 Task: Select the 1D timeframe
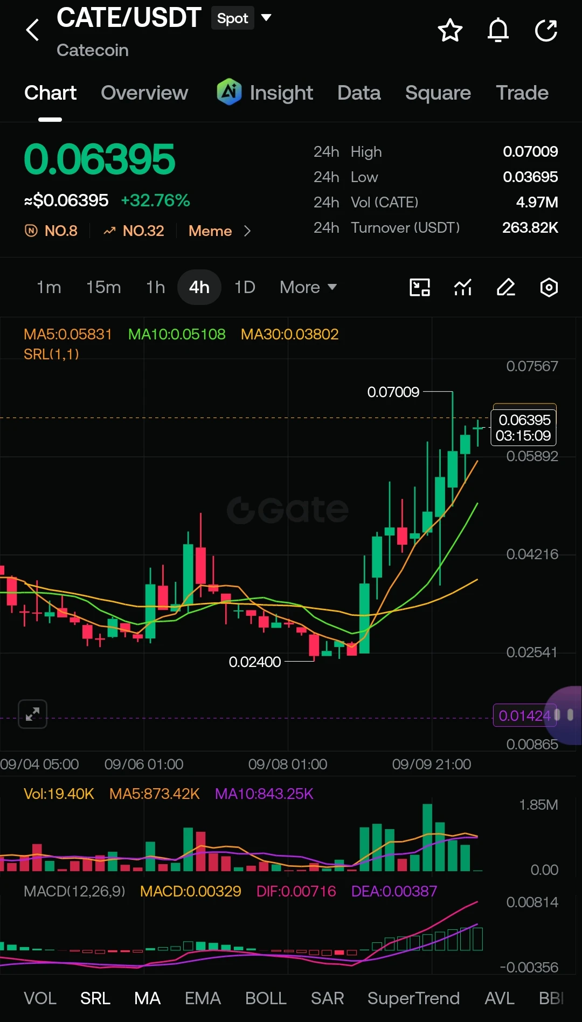(245, 287)
